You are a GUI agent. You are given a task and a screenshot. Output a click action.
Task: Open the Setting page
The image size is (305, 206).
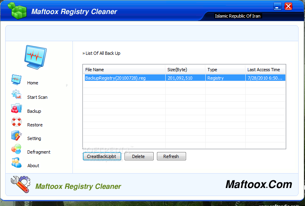34,138
